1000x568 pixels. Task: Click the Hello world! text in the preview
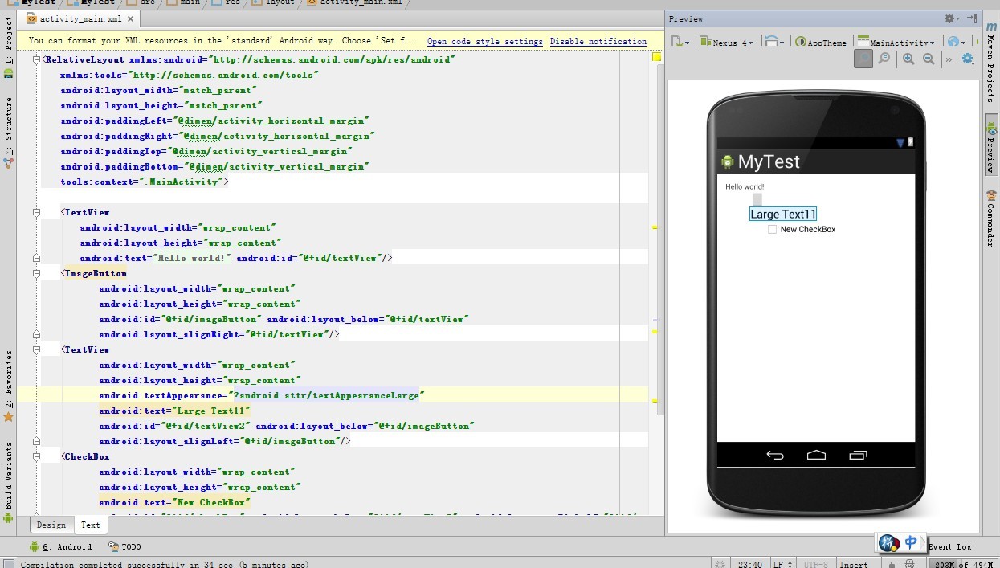point(745,186)
